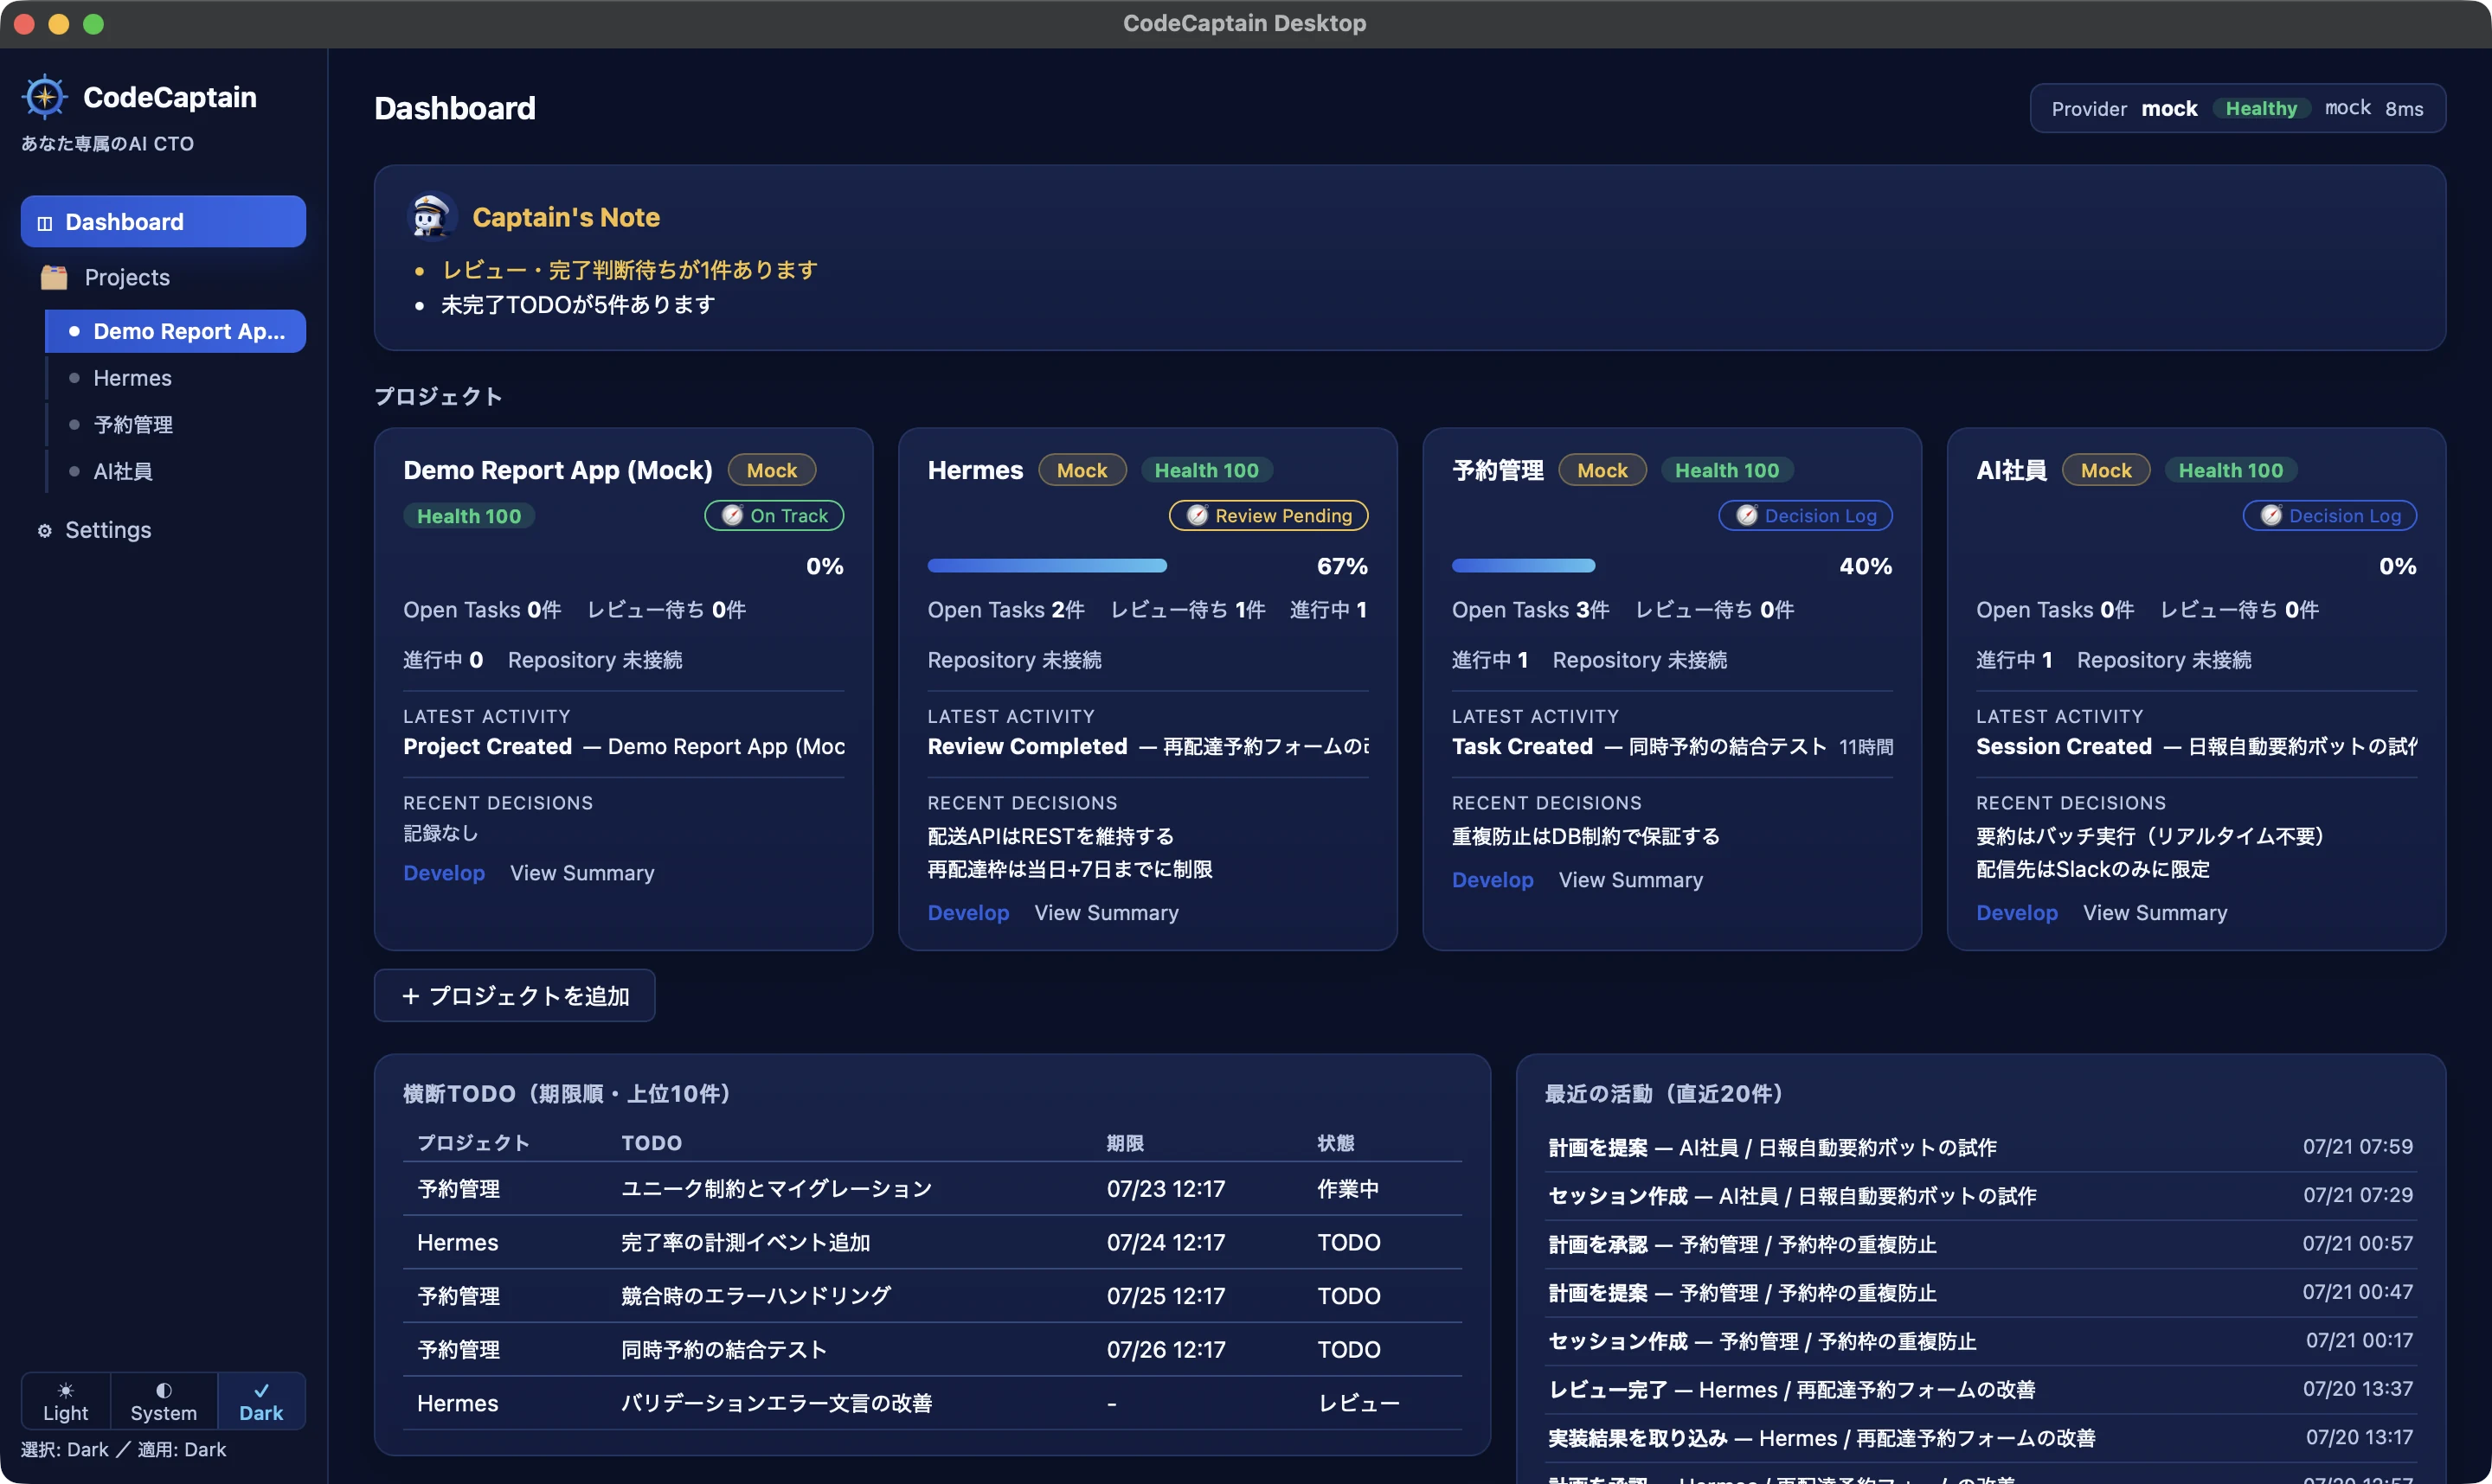Click the レビュー・完了判断待ちが1件あります note

(x=630, y=270)
